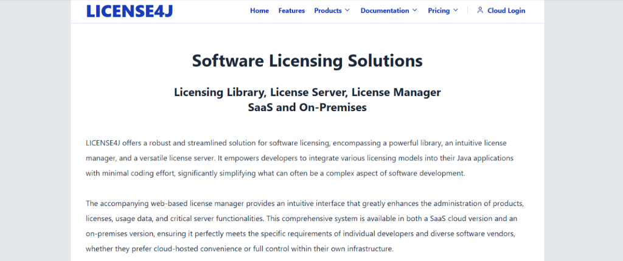
Task: Click the user icon beside Cloud Login
Action: [x=480, y=10]
